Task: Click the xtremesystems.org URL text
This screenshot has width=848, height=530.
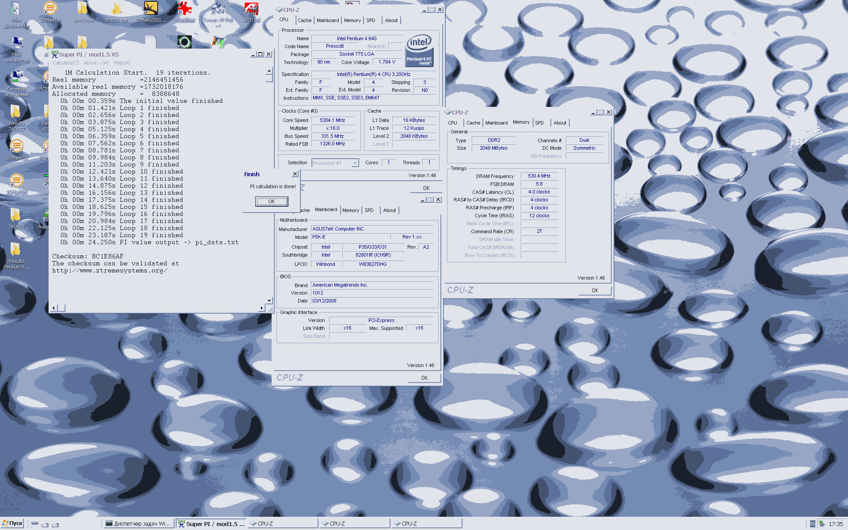Action: (x=110, y=271)
